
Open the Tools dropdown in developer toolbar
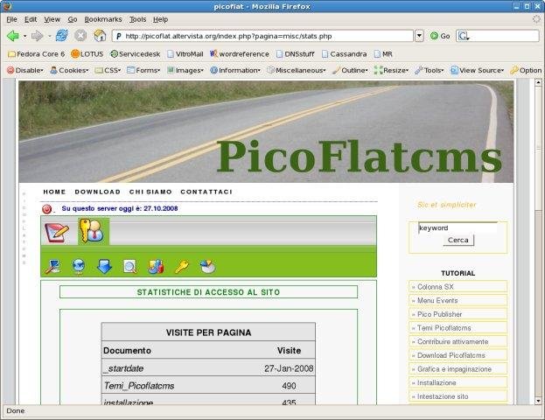click(x=430, y=70)
